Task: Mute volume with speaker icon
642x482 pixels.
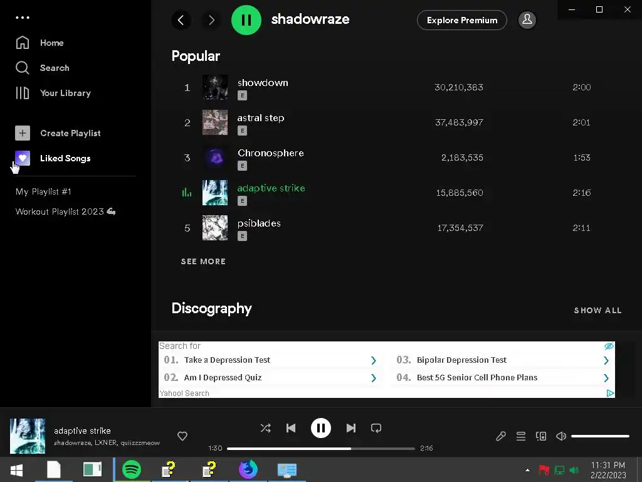Action: click(561, 436)
